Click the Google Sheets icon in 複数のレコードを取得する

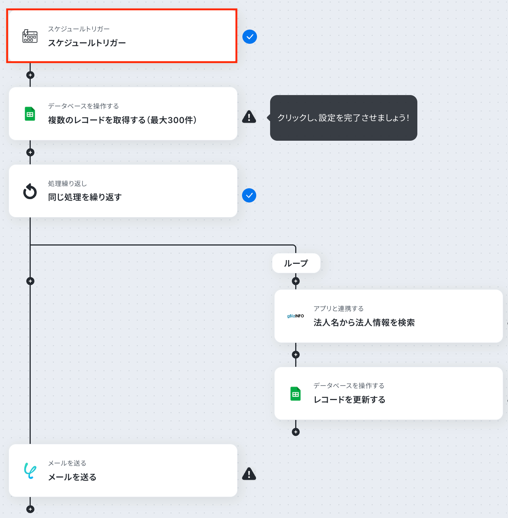(30, 114)
